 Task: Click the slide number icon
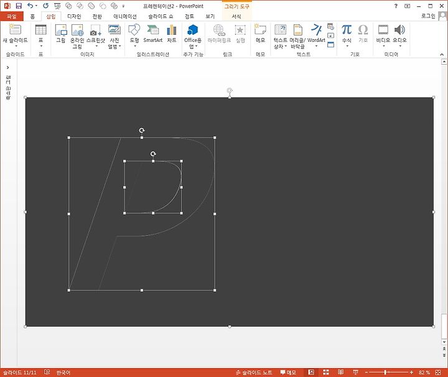(x=330, y=35)
